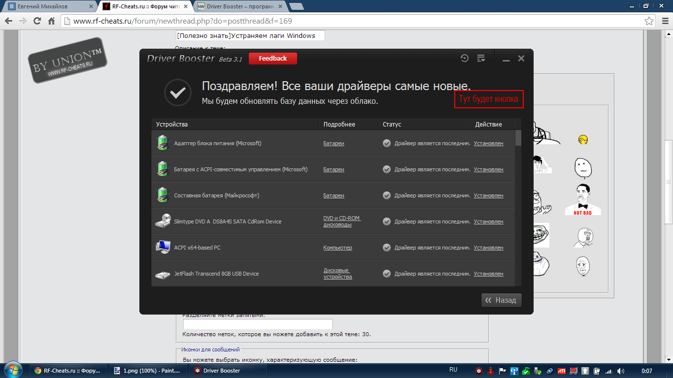Click the browser forward arrow
673x378 pixels.
click(x=22, y=21)
